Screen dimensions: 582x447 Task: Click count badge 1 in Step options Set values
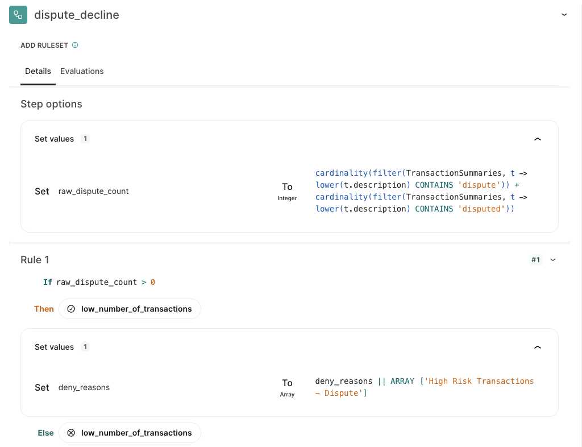click(x=85, y=139)
